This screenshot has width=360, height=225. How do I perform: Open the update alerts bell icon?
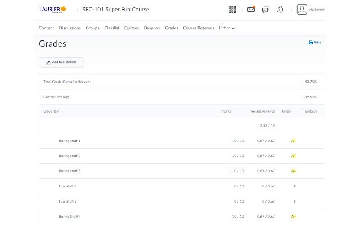280,10
